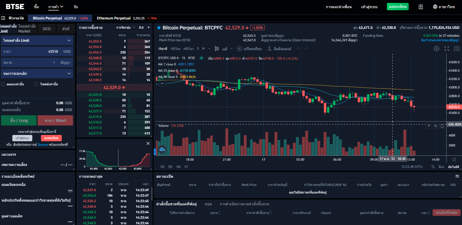Viewport: 462px width, 225px height.
Task: Select the 1ชั่วโมง timeframe
Action: (x=175, y=49)
